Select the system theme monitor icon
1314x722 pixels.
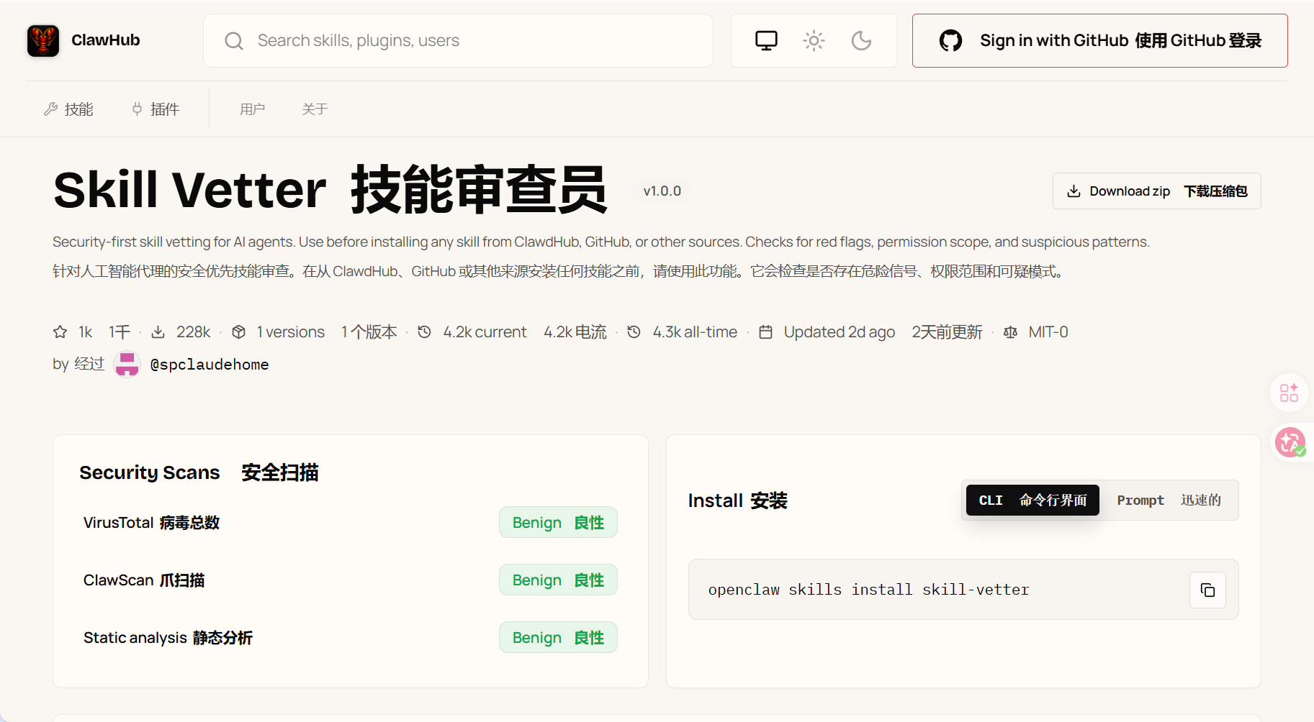tap(766, 40)
